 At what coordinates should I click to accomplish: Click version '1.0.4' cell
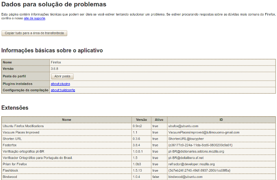(141, 177)
